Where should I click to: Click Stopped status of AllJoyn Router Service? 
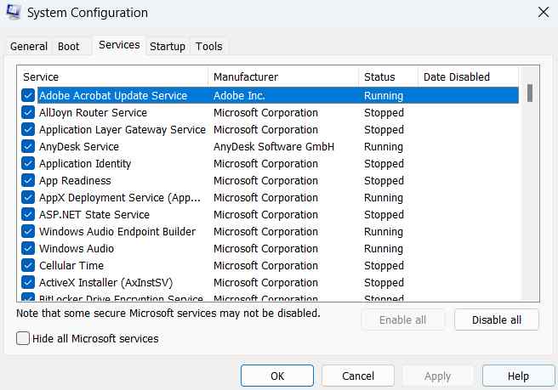384,113
